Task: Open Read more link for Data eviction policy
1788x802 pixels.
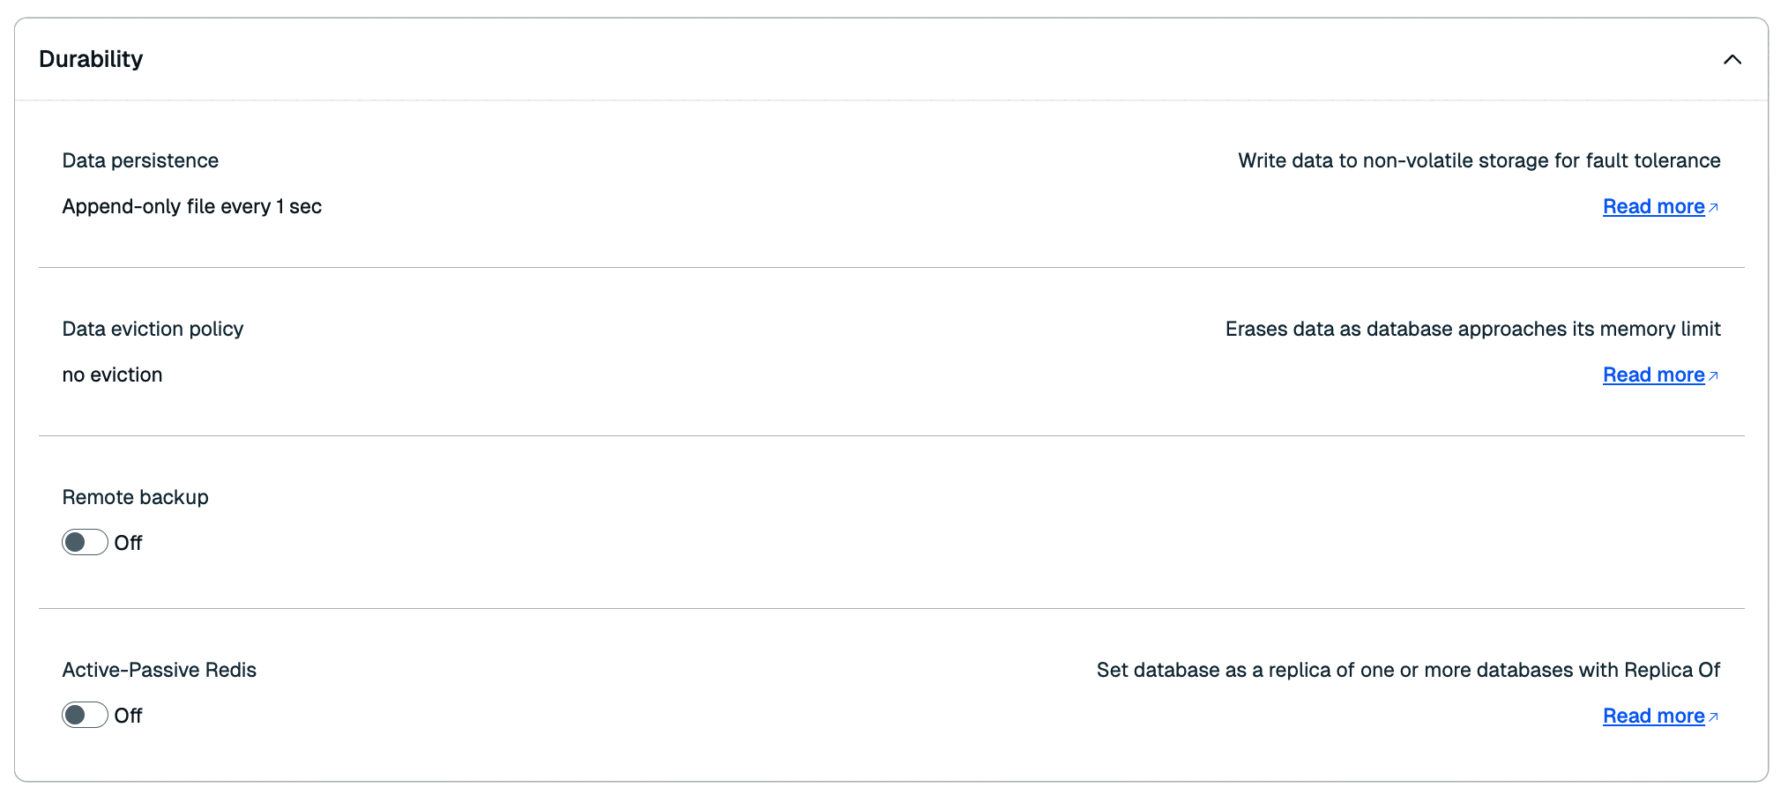Action: 1653,375
